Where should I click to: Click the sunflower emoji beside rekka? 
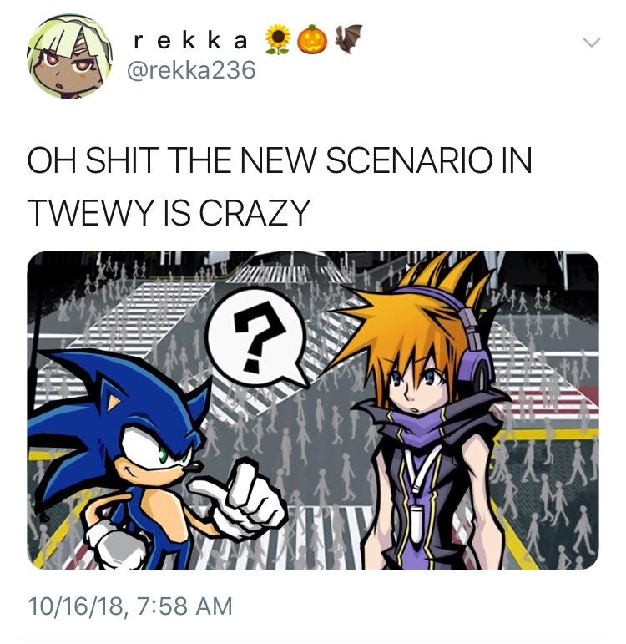278,40
